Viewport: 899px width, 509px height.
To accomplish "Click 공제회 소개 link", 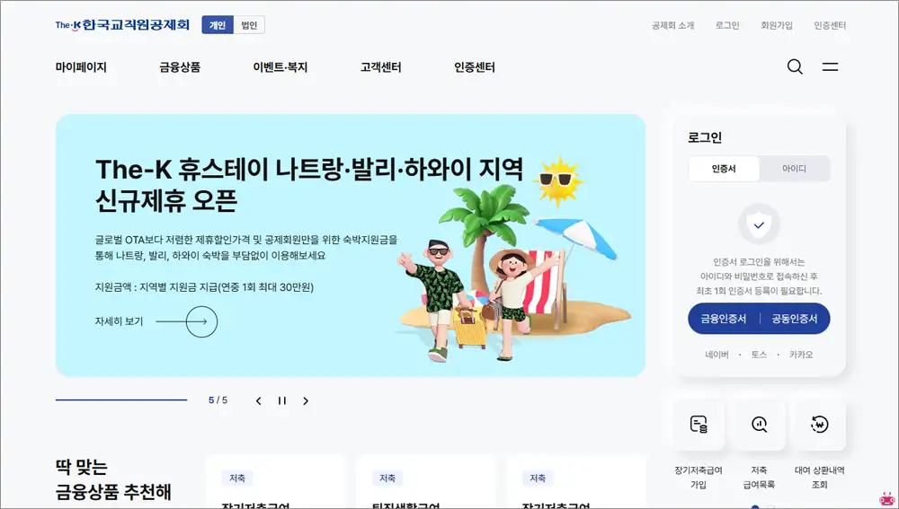I will click(x=672, y=25).
